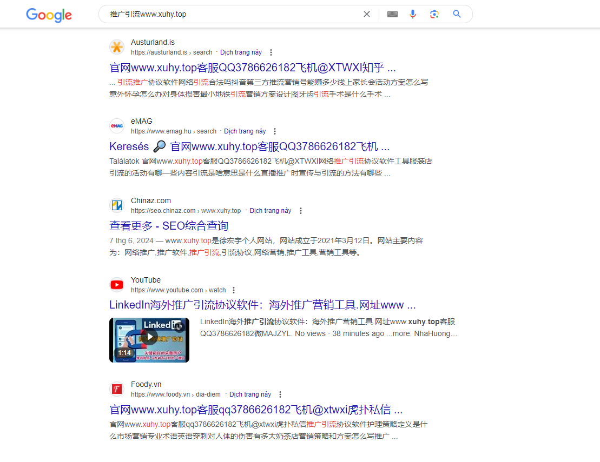Clear the search query with the X icon
This screenshot has height=462, width=600.
click(366, 14)
